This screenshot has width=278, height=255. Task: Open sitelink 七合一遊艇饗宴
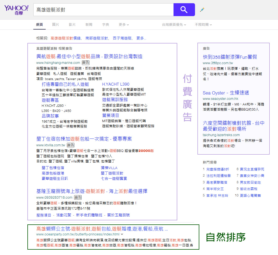114,178
